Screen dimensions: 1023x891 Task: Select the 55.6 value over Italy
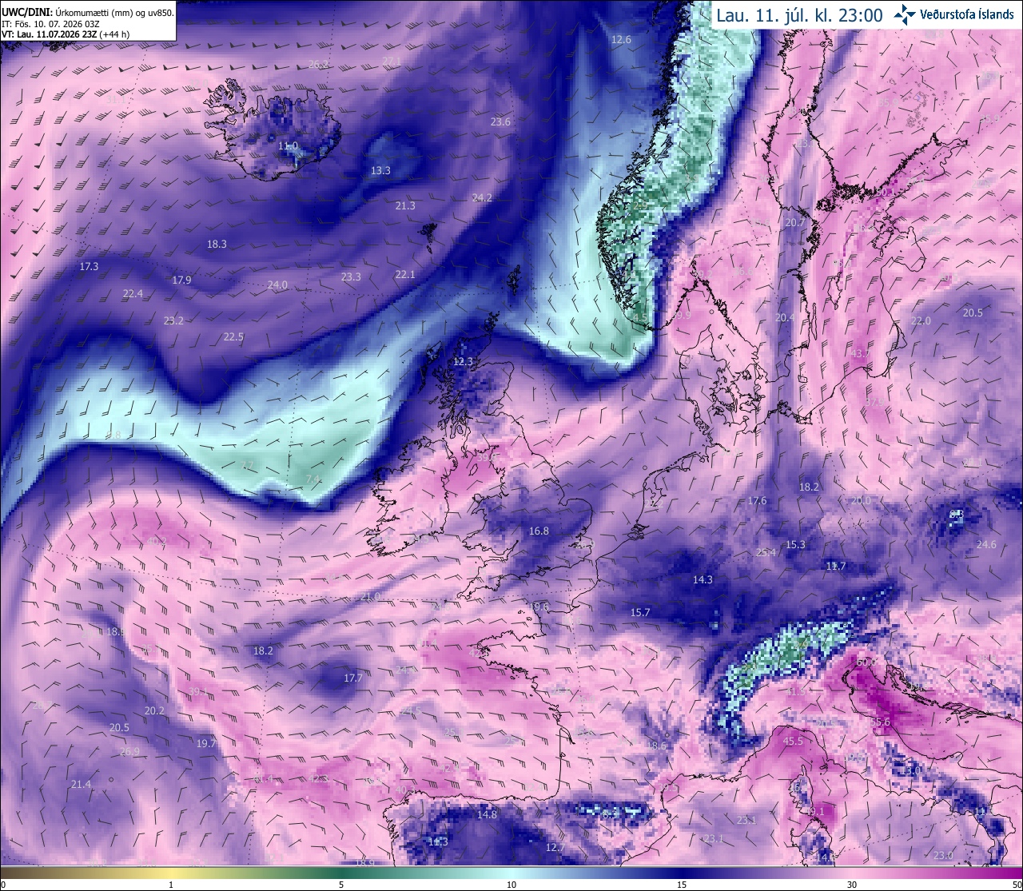(880, 722)
